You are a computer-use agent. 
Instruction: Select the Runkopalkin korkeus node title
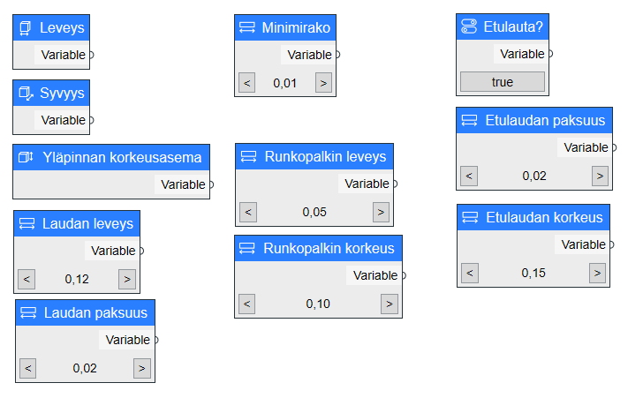point(329,248)
